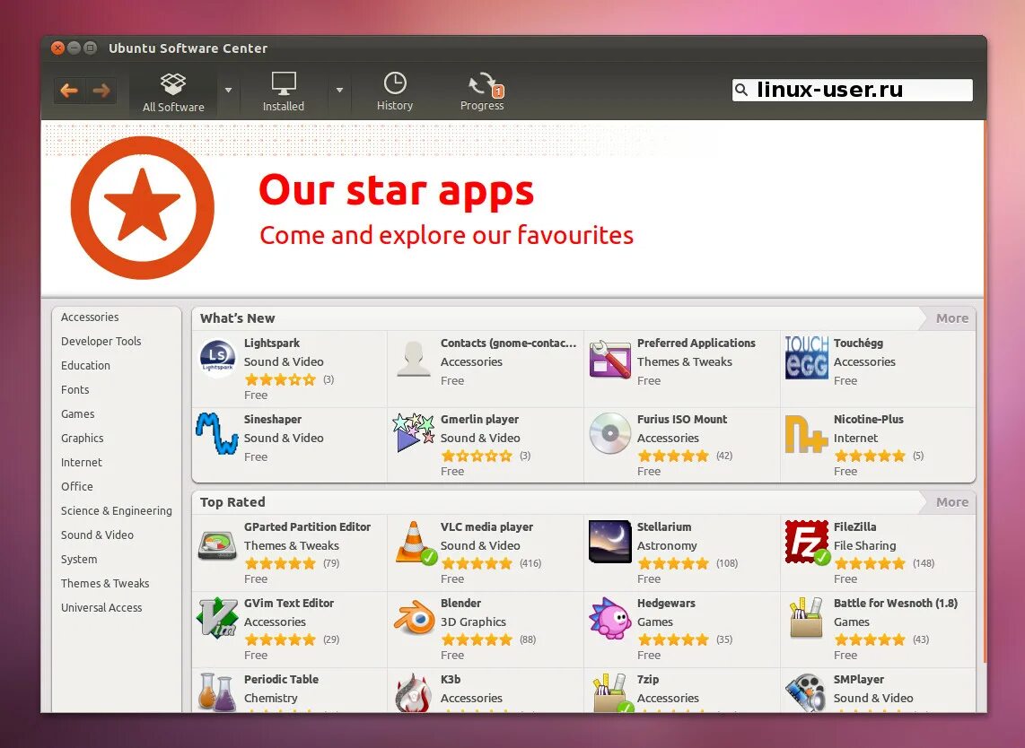Click the "Blender" title text
The height and width of the screenshot is (748, 1025).
pos(460,603)
